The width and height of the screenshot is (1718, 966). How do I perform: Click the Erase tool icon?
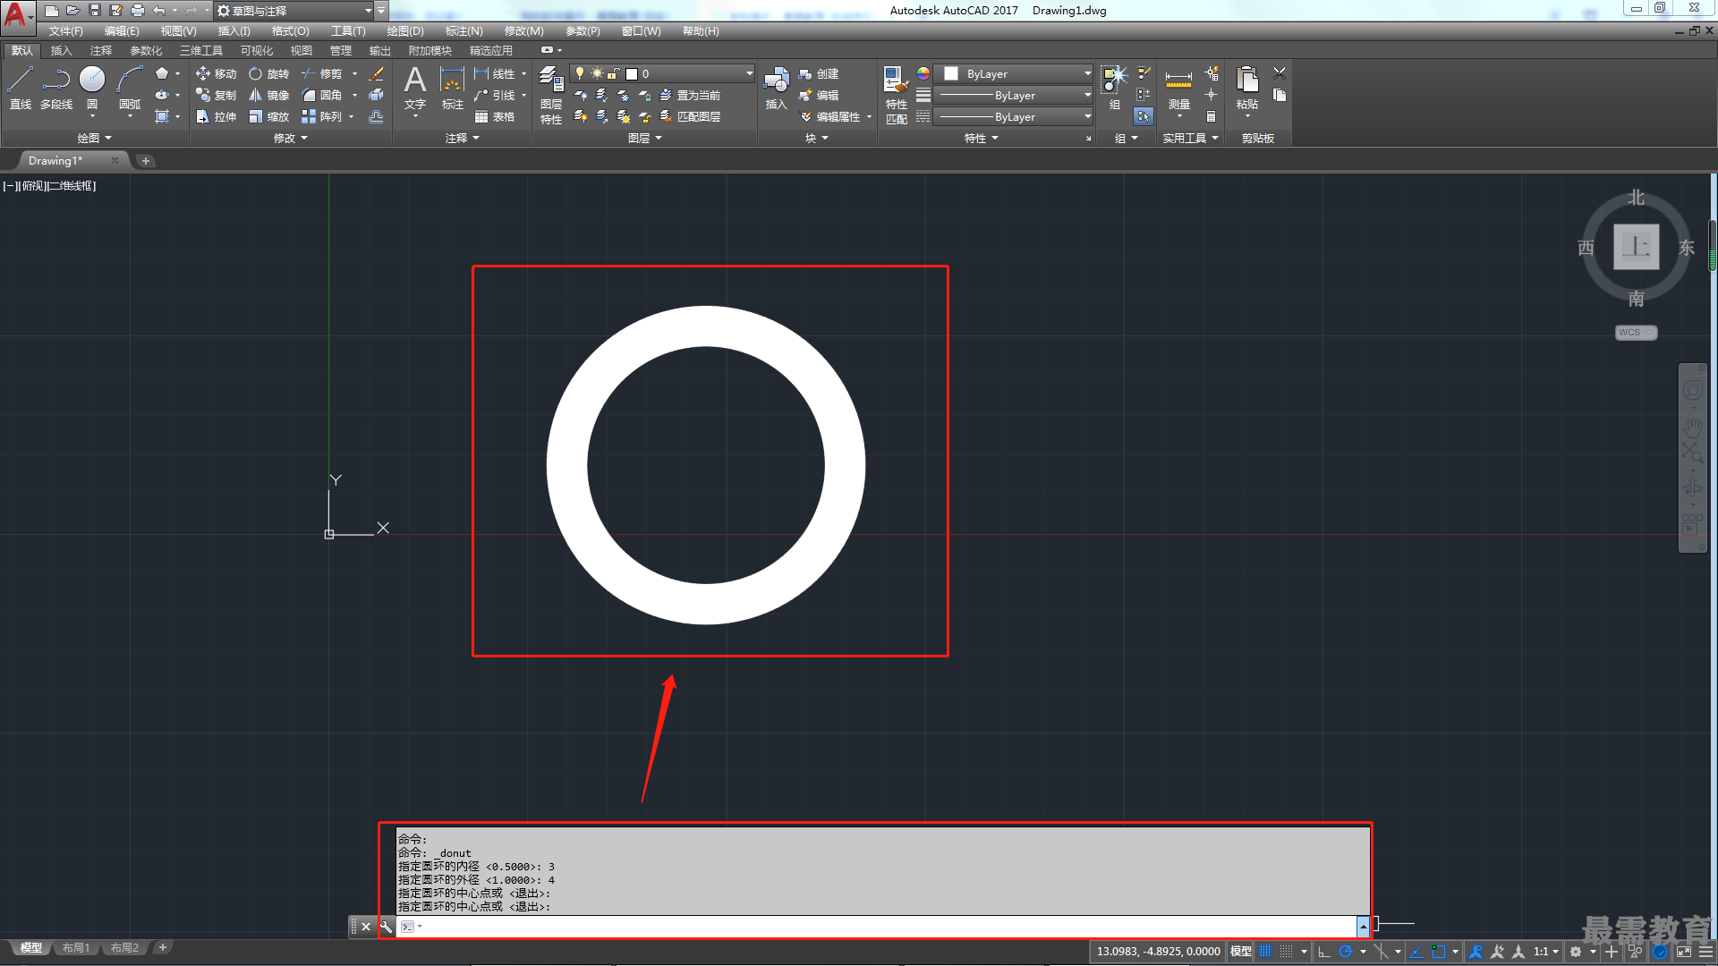point(377,74)
